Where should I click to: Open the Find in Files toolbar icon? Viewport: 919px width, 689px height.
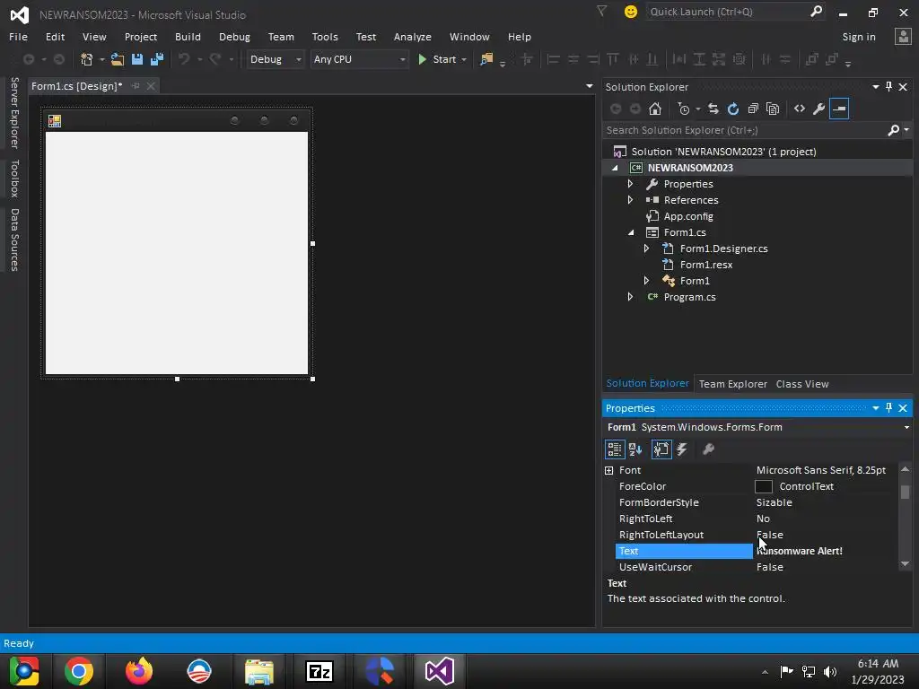(486, 59)
